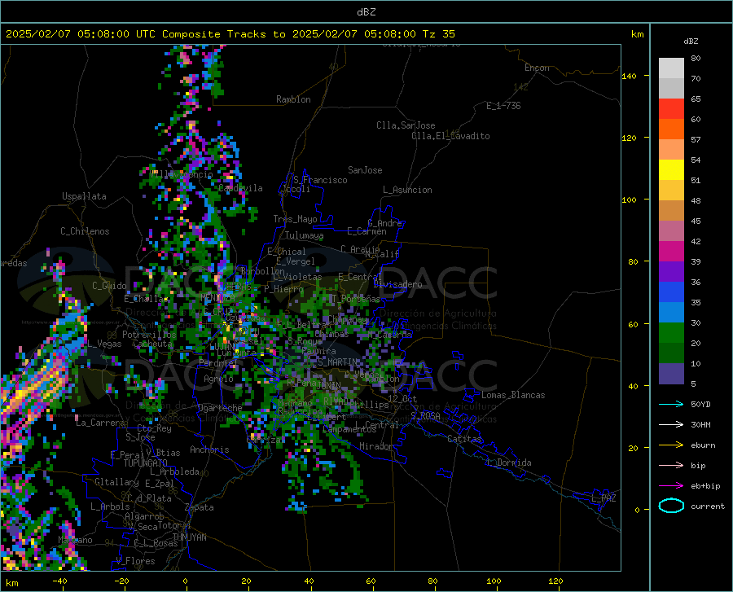Select the royal blue 35-36 dBZ swatch
Screen dimensions: 733x592
671,292
